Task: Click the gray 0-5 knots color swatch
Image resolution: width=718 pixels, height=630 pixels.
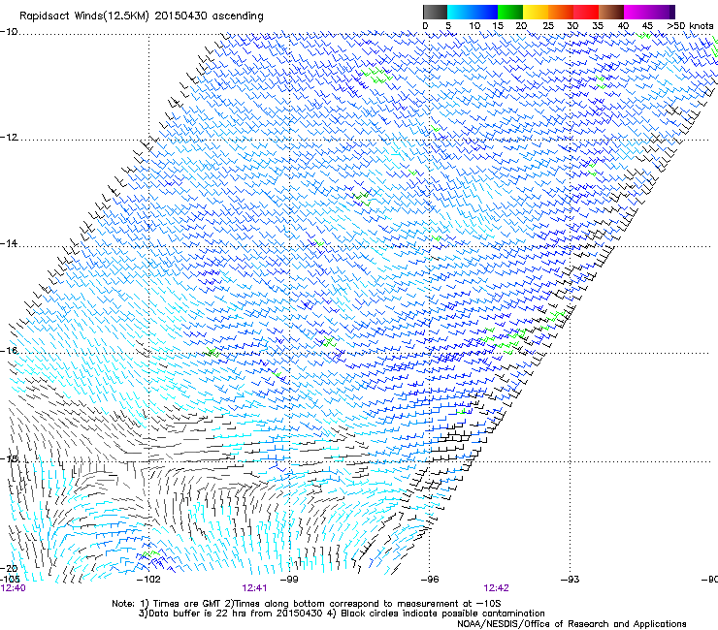Action: coord(435,12)
